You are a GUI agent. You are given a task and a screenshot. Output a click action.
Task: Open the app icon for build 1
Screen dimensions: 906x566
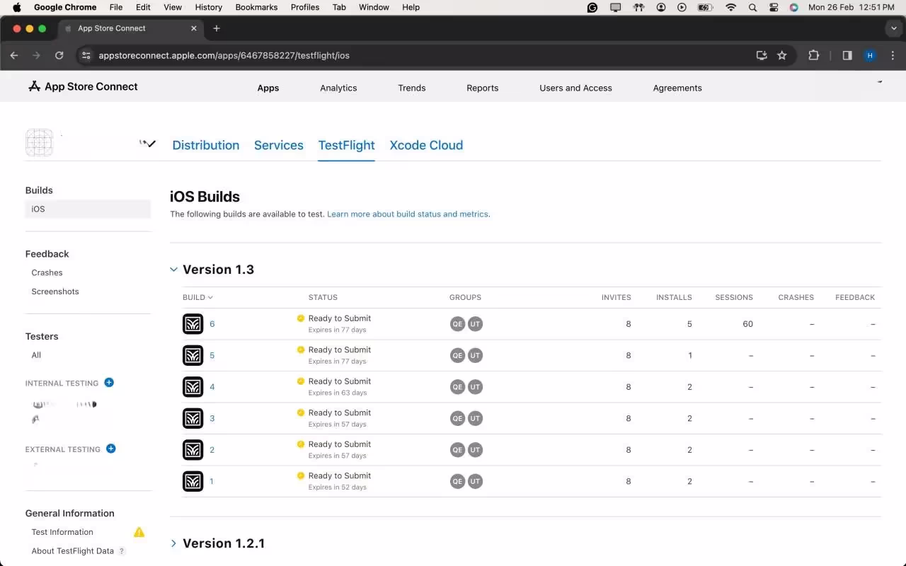point(193,481)
